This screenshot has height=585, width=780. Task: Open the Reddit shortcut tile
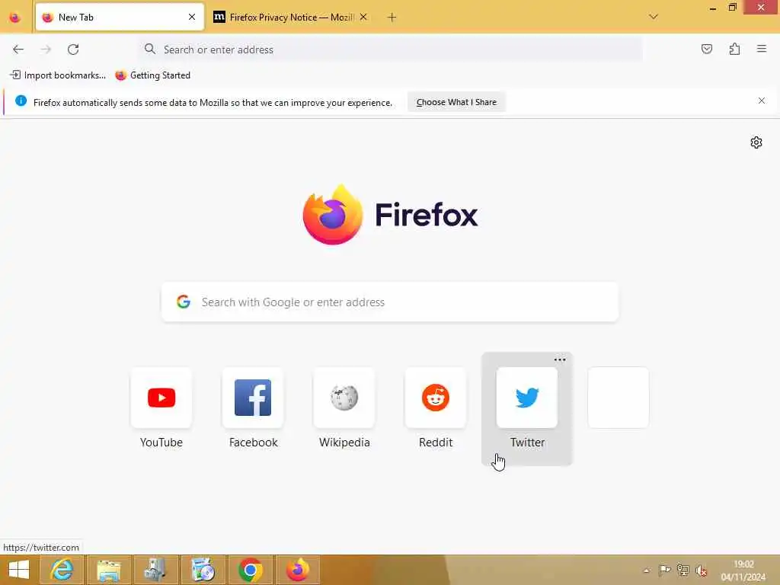[436, 409]
